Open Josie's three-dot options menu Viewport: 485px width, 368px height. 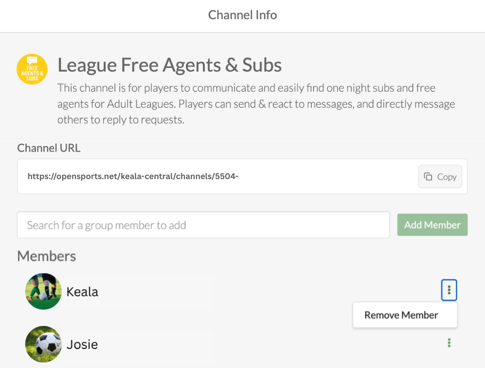click(449, 343)
